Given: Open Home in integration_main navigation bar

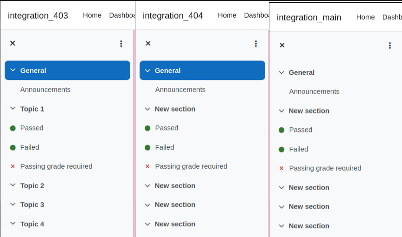Looking at the screenshot, I should [x=365, y=17].
